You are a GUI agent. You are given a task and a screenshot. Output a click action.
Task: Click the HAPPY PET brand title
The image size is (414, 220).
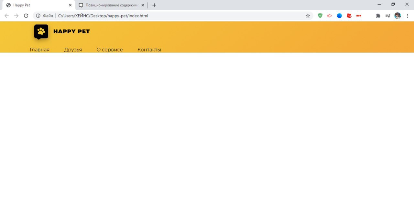(71, 31)
